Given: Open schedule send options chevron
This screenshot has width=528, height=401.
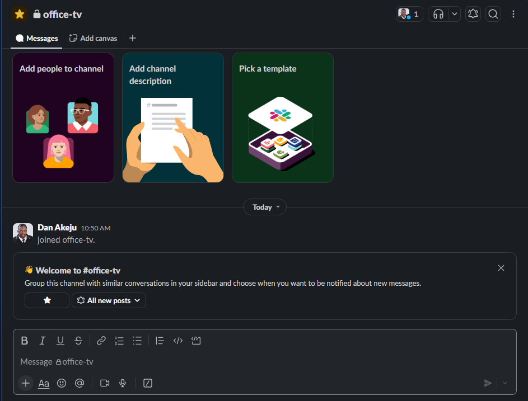Looking at the screenshot, I should (x=505, y=383).
